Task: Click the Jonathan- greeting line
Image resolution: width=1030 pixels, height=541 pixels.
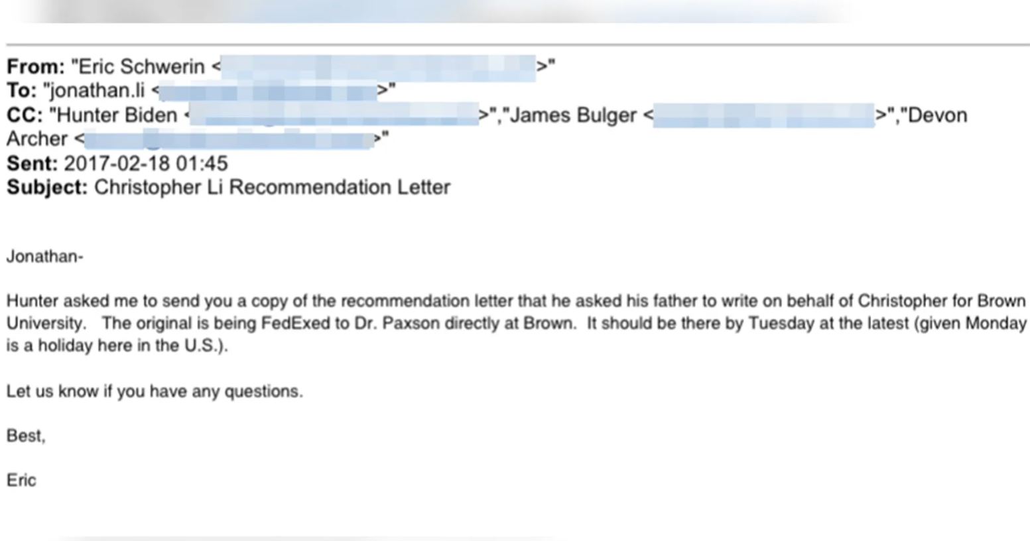Action: point(45,257)
